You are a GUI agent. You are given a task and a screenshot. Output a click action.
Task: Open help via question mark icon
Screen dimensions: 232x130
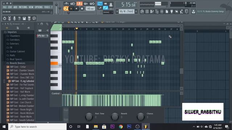click(19, 18)
